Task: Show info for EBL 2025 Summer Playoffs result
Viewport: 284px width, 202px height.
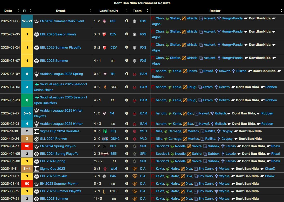Action: point(127,47)
